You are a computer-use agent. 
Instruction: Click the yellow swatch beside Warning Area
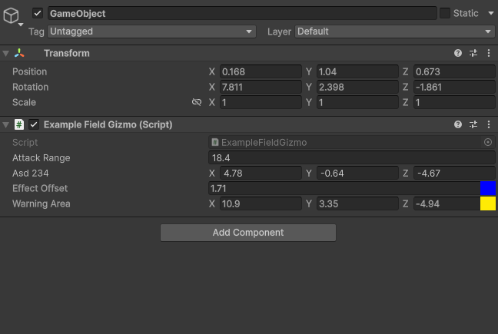[x=488, y=203]
